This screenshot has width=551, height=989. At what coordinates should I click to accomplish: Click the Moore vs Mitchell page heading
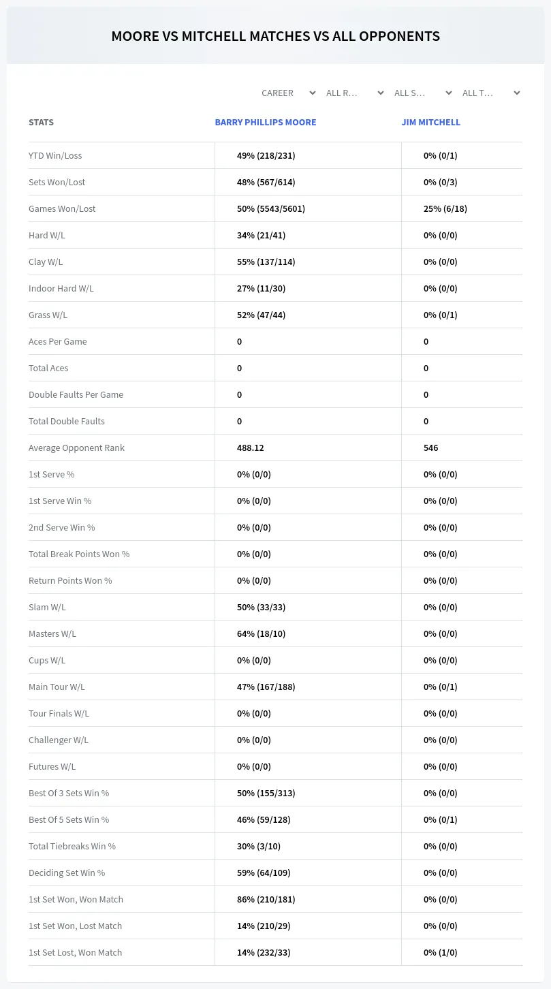[275, 36]
